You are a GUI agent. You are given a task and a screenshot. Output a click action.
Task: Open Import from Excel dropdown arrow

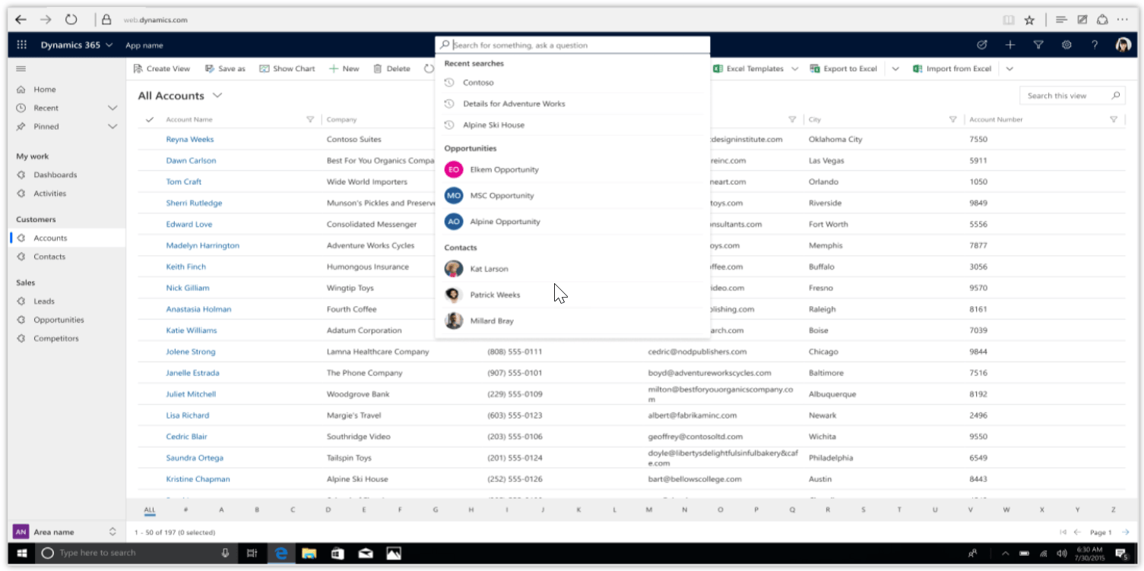pos(1009,68)
